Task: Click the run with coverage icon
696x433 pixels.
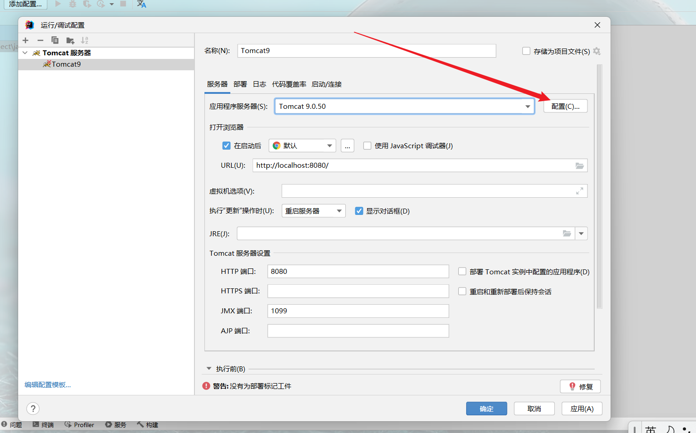Action: coord(87,4)
